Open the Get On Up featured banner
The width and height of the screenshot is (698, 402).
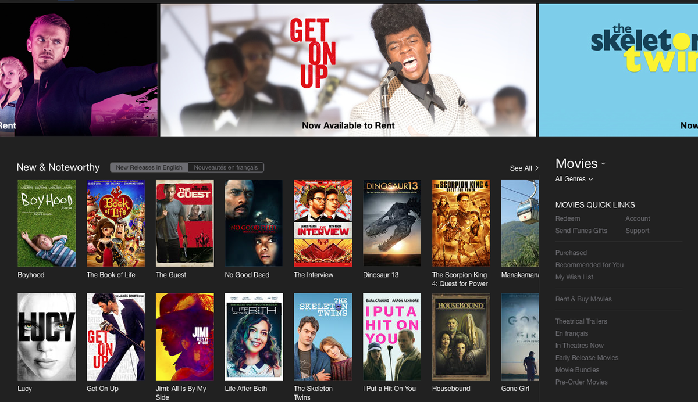point(348,70)
